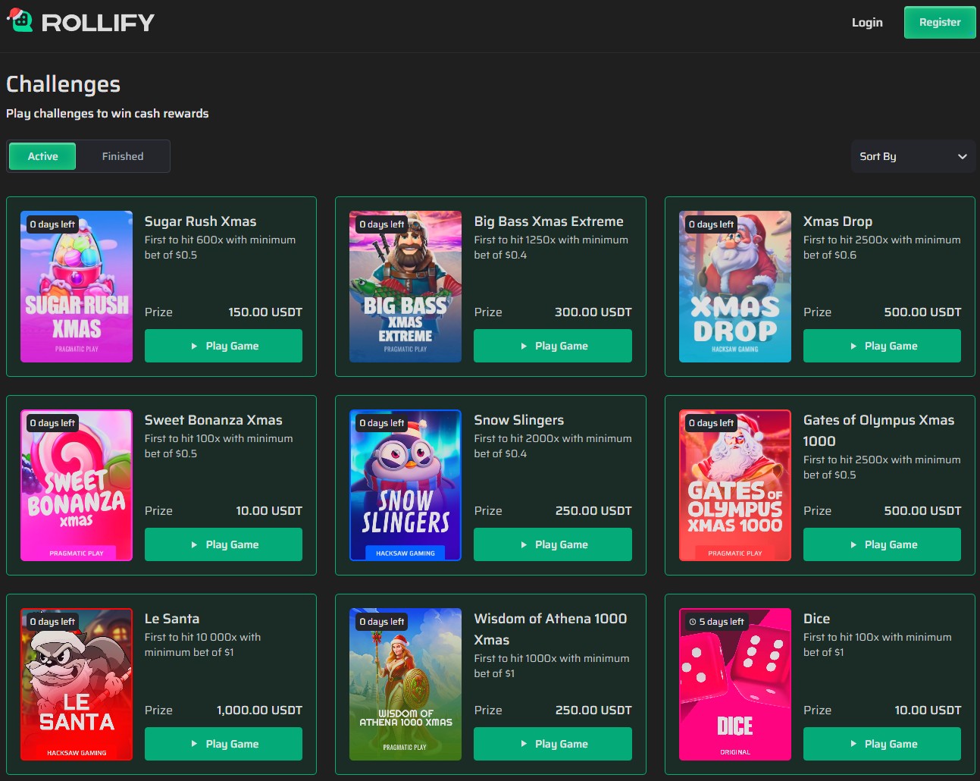This screenshot has width=980, height=781.
Task: Open the Login link
Action: [867, 22]
